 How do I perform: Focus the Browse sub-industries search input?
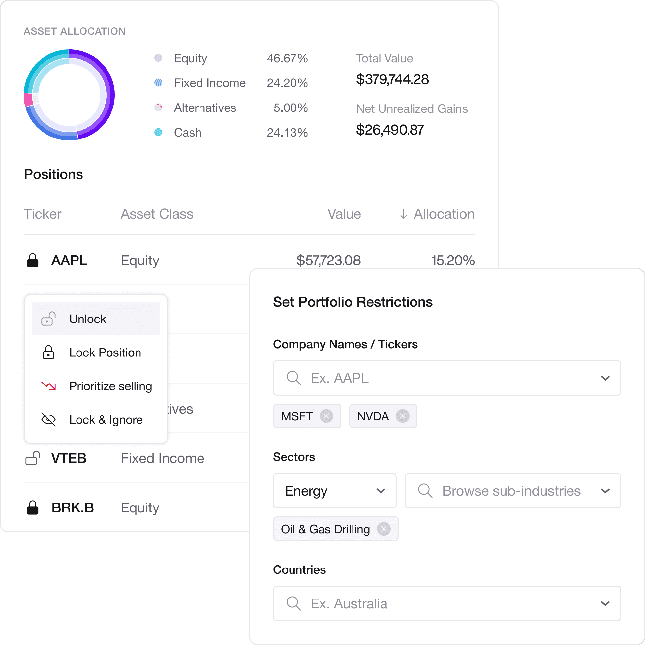pyautogui.click(x=513, y=491)
